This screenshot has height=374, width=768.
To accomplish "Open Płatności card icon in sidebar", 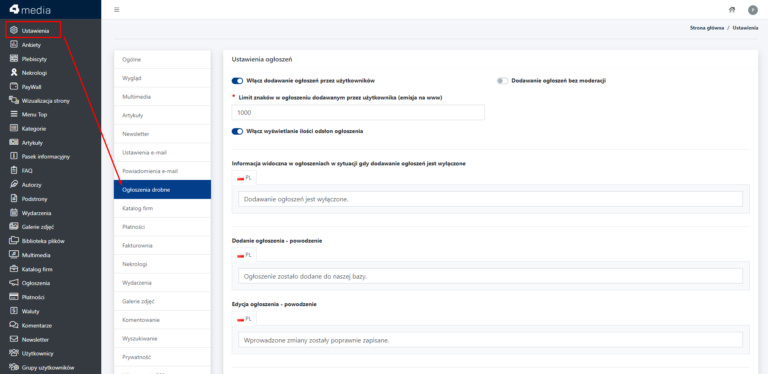I will tap(14, 297).
